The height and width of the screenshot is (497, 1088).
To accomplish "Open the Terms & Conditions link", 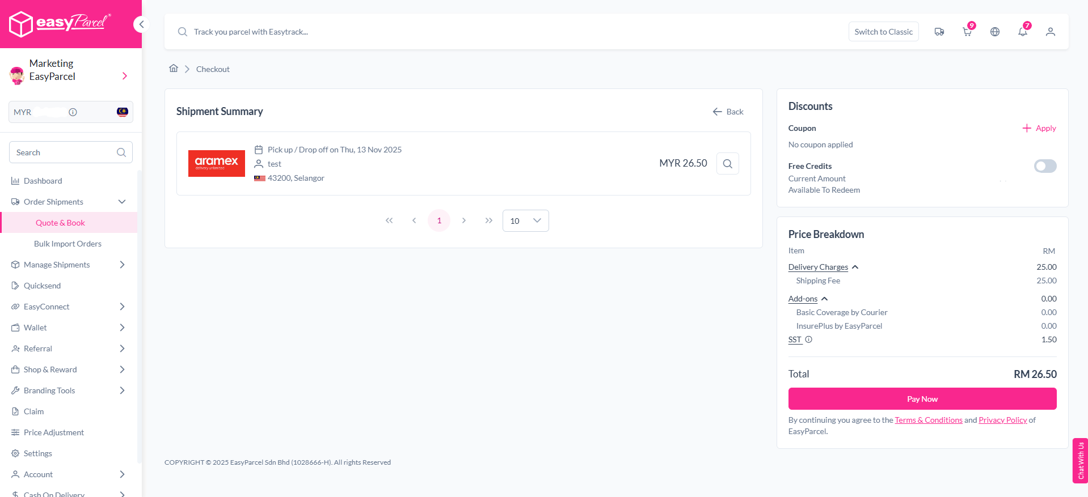I will (928, 420).
